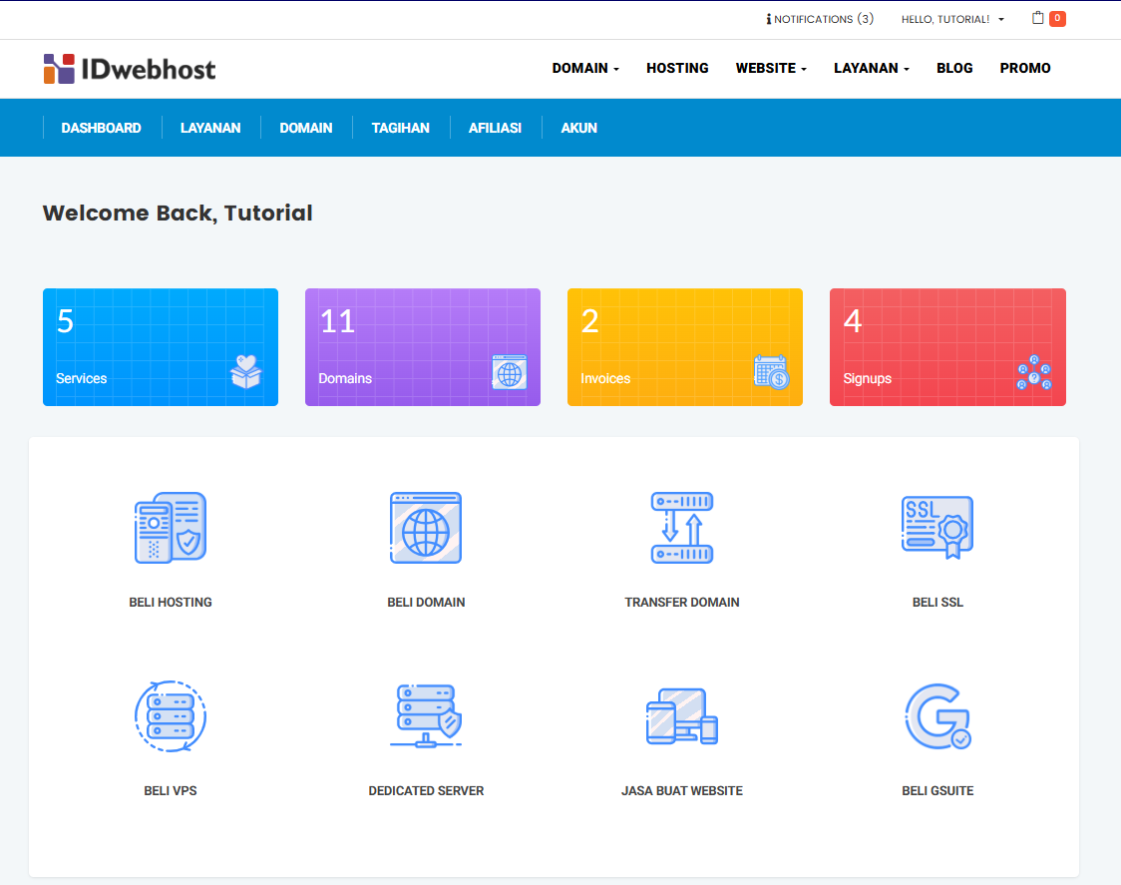Switch to the TAGIHAN tab
The width and height of the screenshot is (1121, 885).
coord(400,128)
